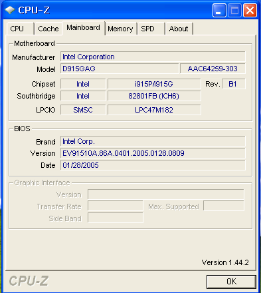
Task: Go to the Memory tab
Action: 120,29
